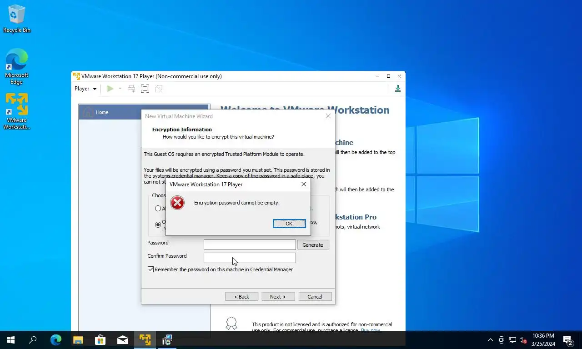Image resolution: width=582 pixels, height=349 pixels.
Task: Click Next in New Virtual Machine Wizard
Action: coord(278,297)
